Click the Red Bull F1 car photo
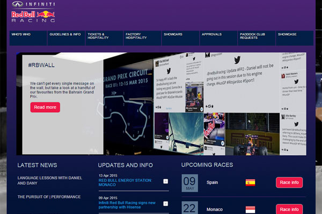Viewport: 322px width, 214px height. (252, 134)
